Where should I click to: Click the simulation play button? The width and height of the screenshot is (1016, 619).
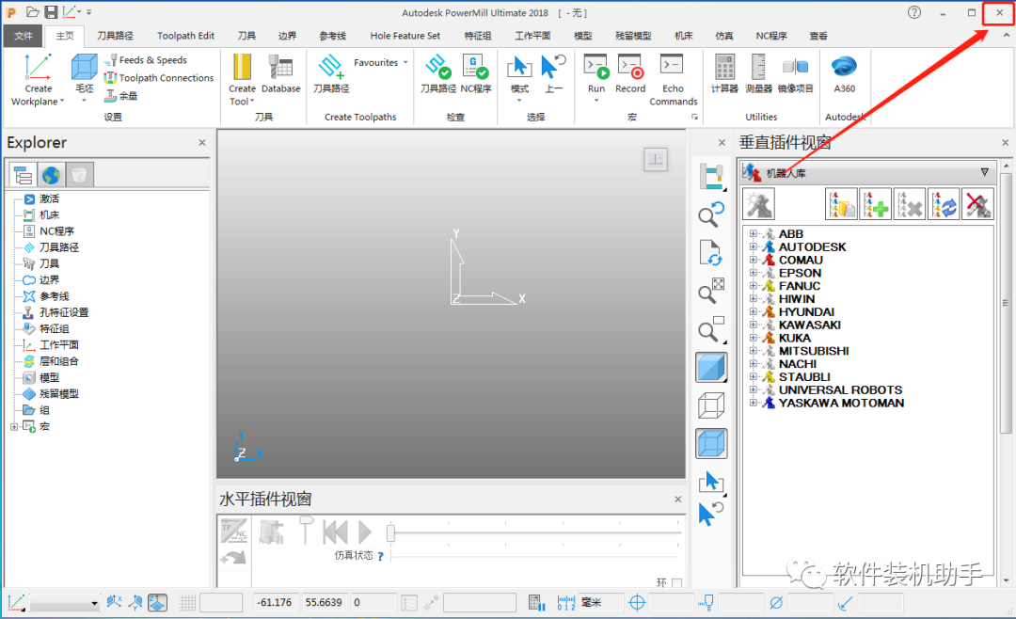(365, 532)
